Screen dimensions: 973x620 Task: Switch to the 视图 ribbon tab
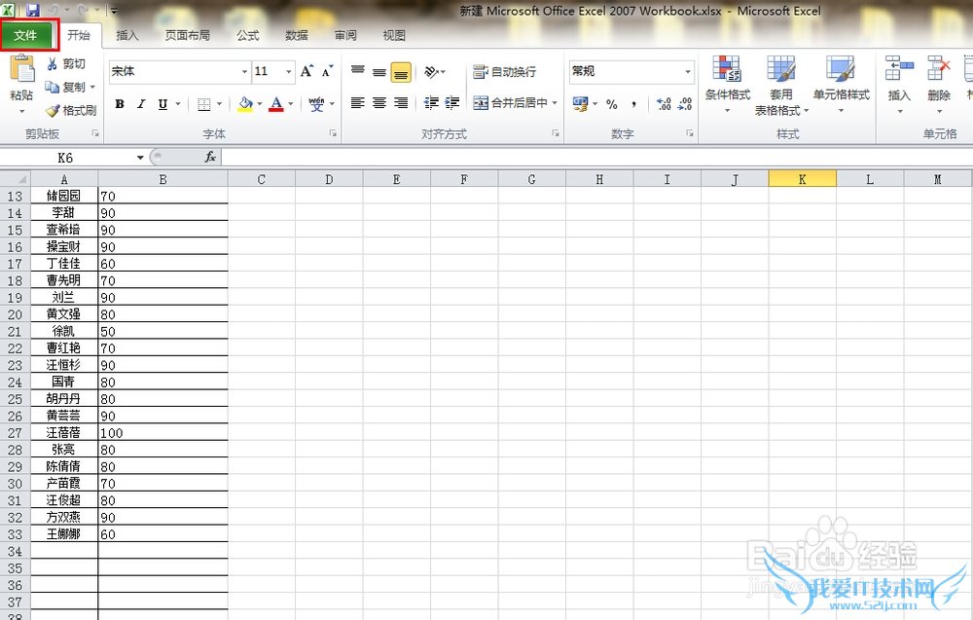394,35
